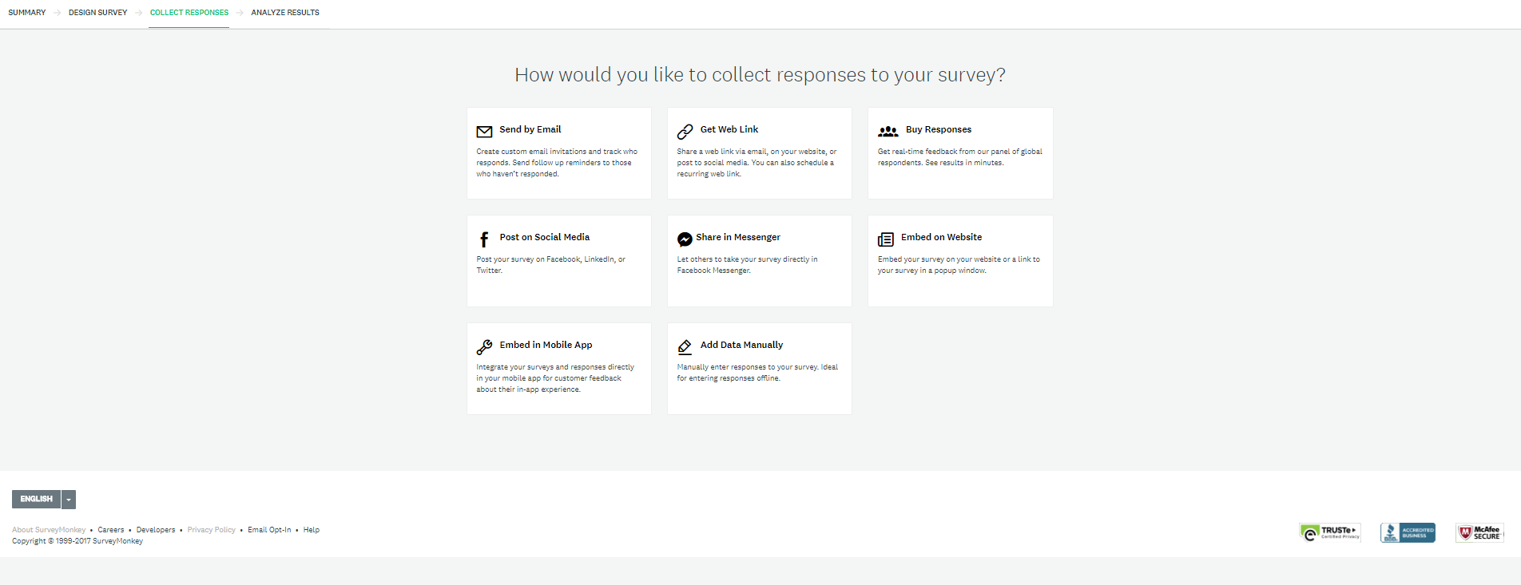Click the Facebook icon for Post on Social Media
1521x585 pixels.
click(484, 239)
